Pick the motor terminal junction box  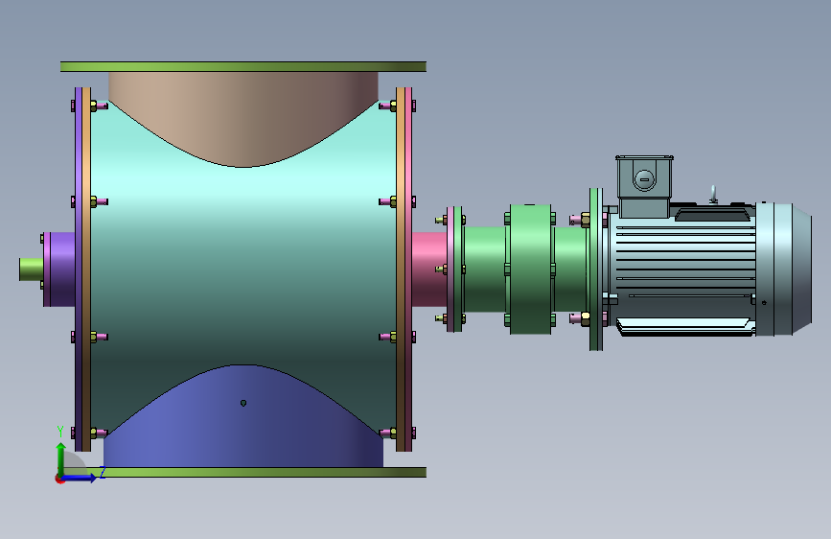tap(644, 186)
